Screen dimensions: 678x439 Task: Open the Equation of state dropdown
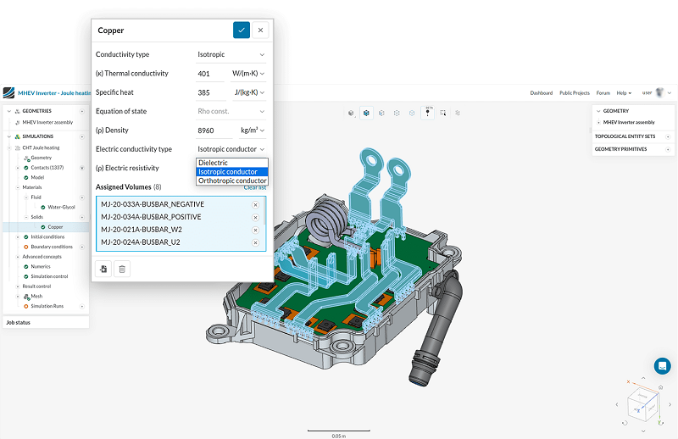pos(231,111)
